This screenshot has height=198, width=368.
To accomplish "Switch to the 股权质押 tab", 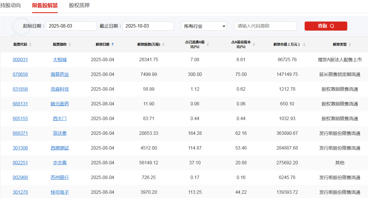I will (x=79, y=5).
